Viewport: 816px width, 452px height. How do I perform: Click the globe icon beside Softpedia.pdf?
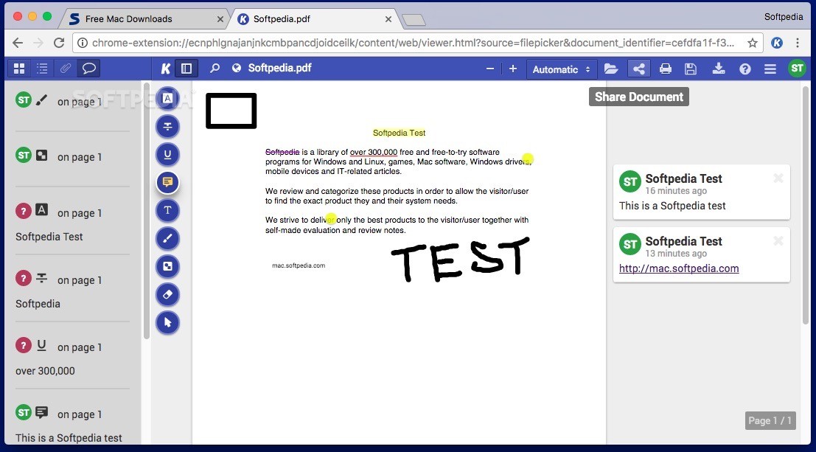237,69
